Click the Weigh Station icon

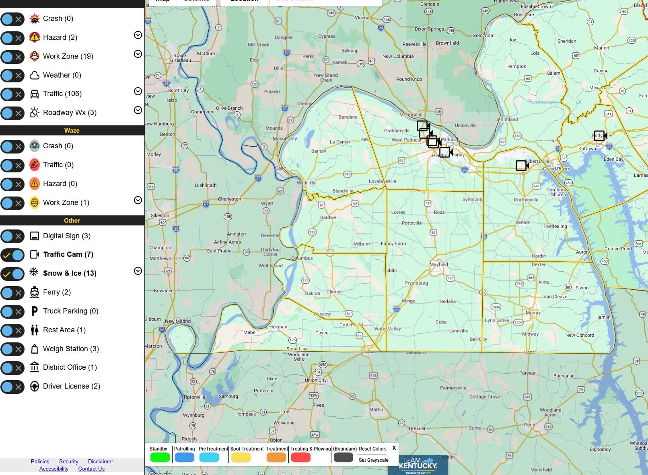35,349
